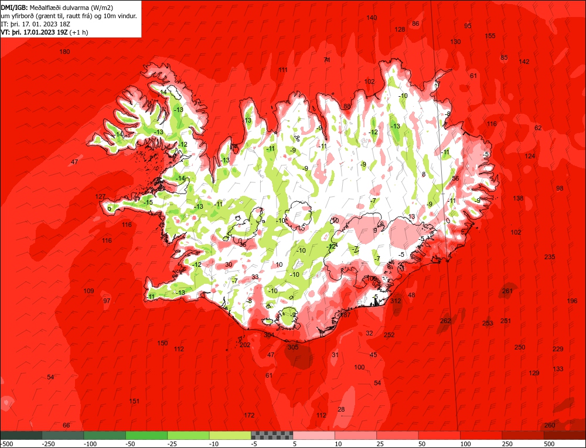Click the '66' value on the map
The image size is (586, 448).
point(66,425)
